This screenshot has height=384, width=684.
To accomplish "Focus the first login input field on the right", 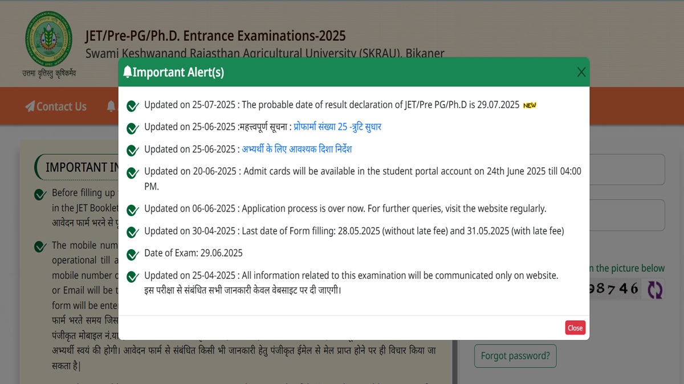I will (x=627, y=170).
